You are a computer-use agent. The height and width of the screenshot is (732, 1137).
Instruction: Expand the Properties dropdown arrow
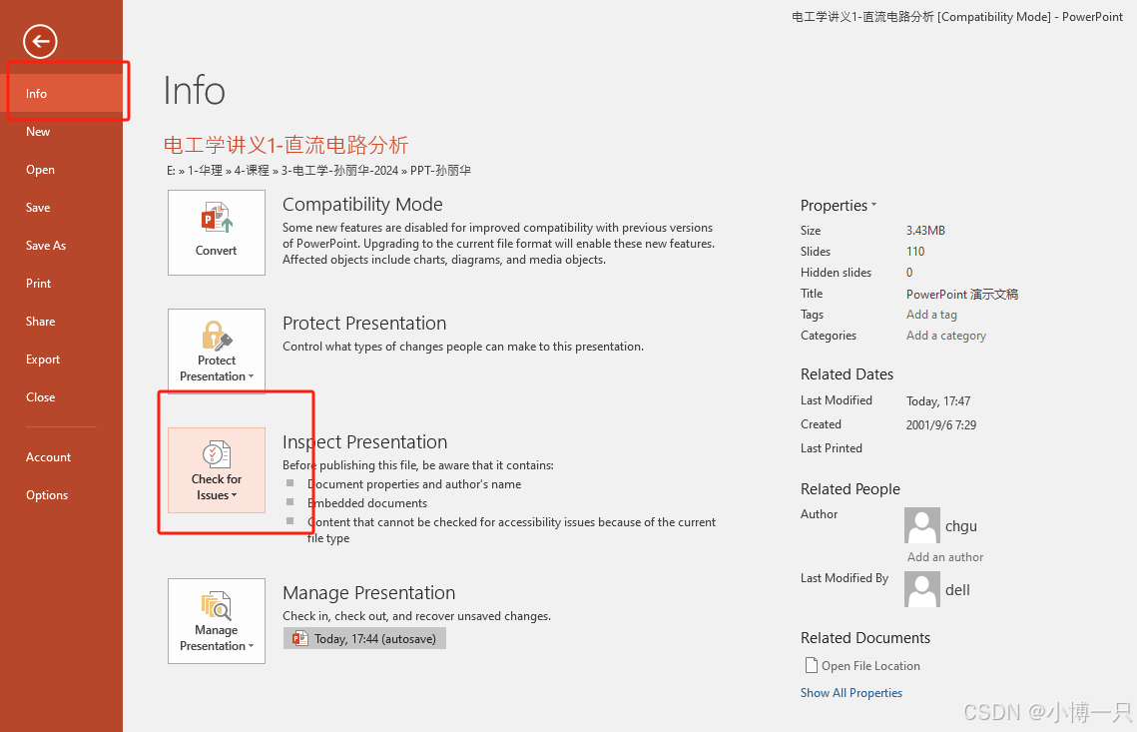click(x=874, y=206)
